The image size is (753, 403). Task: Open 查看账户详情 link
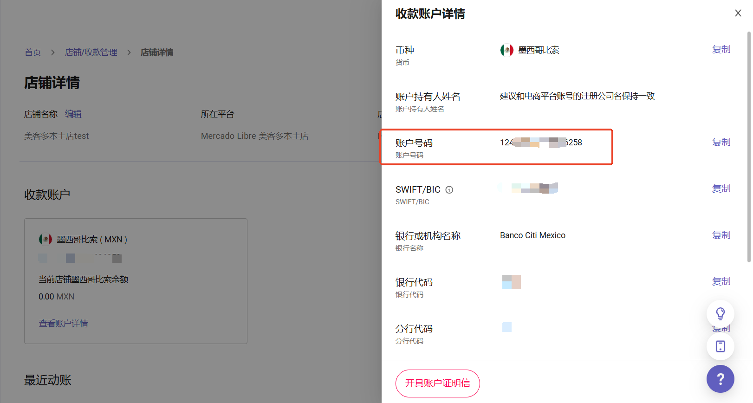pyautogui.click(x=63, y=324)
